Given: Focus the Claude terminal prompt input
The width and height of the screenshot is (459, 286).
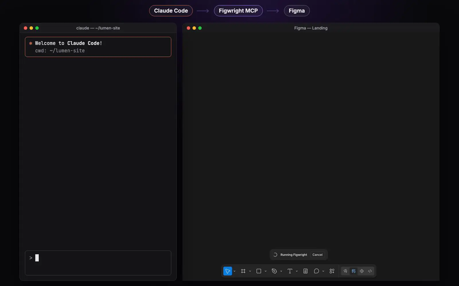Looking at the screenshot, I should coord(98,263).
